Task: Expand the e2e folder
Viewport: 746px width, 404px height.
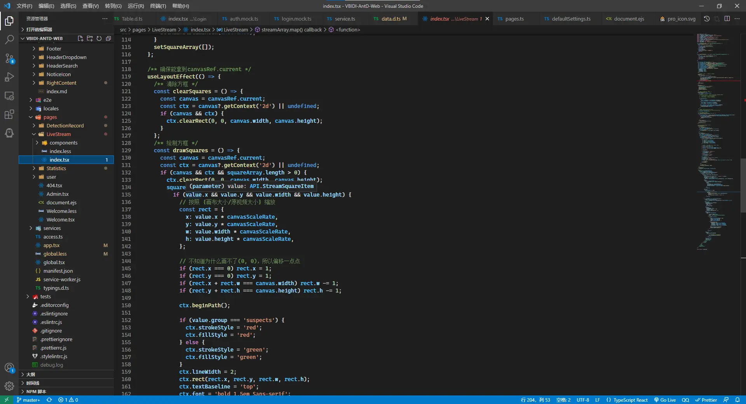Action: 47,100
